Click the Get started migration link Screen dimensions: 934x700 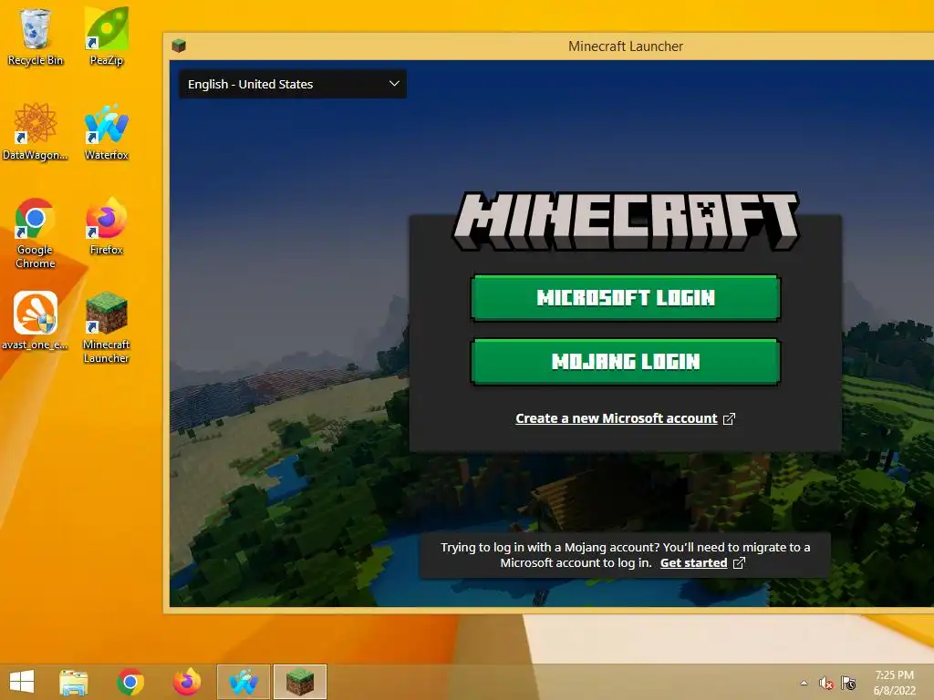click(693, 562)
